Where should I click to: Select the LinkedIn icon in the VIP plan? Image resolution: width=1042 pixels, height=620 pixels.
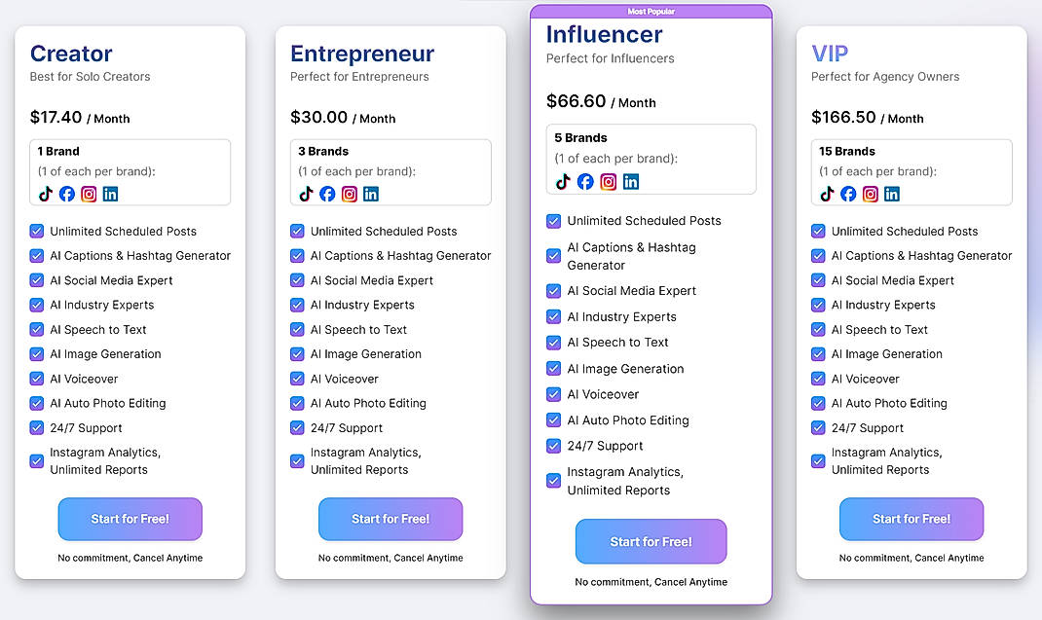[x=892, y=194]
